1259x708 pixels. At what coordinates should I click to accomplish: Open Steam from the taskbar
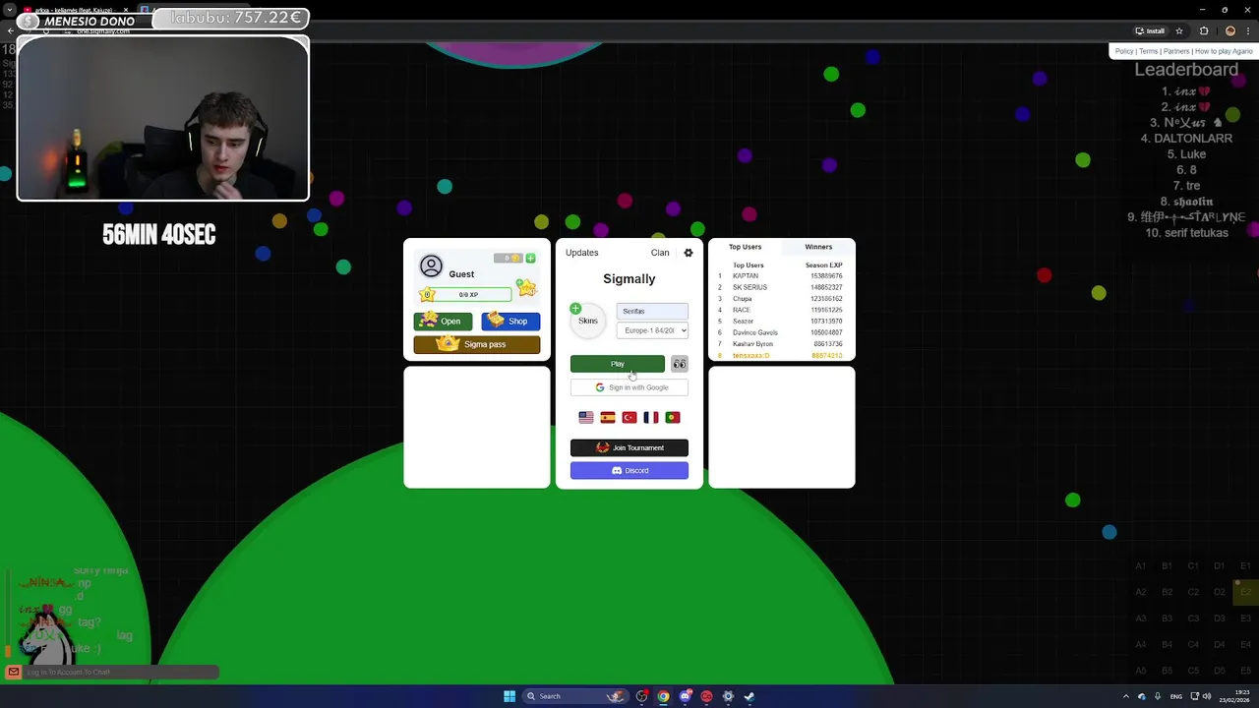[749, 696]
